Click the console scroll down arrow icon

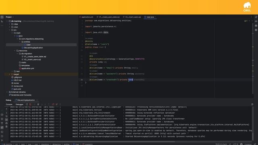(x=6, y=113)
